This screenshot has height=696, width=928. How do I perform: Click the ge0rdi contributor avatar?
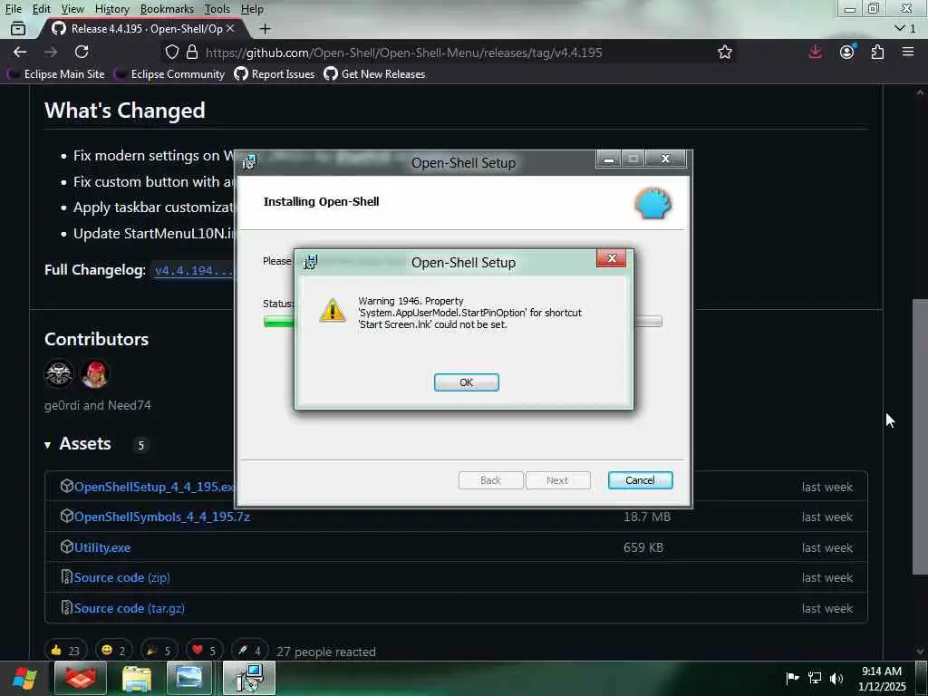[59, 373]
